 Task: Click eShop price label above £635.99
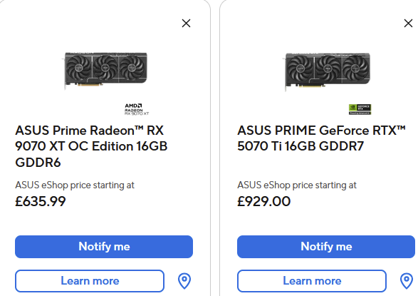75,185
